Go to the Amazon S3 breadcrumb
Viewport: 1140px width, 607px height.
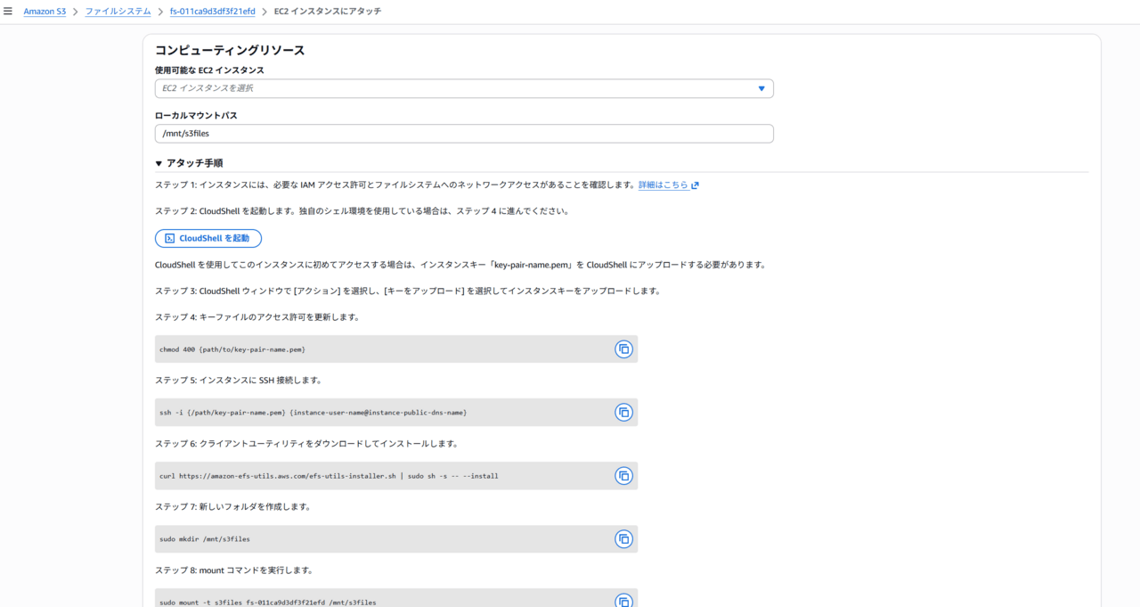[x=45, y=12]
